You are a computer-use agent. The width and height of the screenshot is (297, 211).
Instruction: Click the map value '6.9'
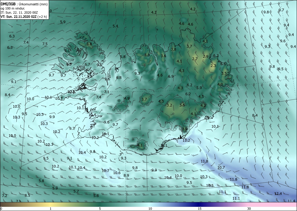(x=171, y=76)
